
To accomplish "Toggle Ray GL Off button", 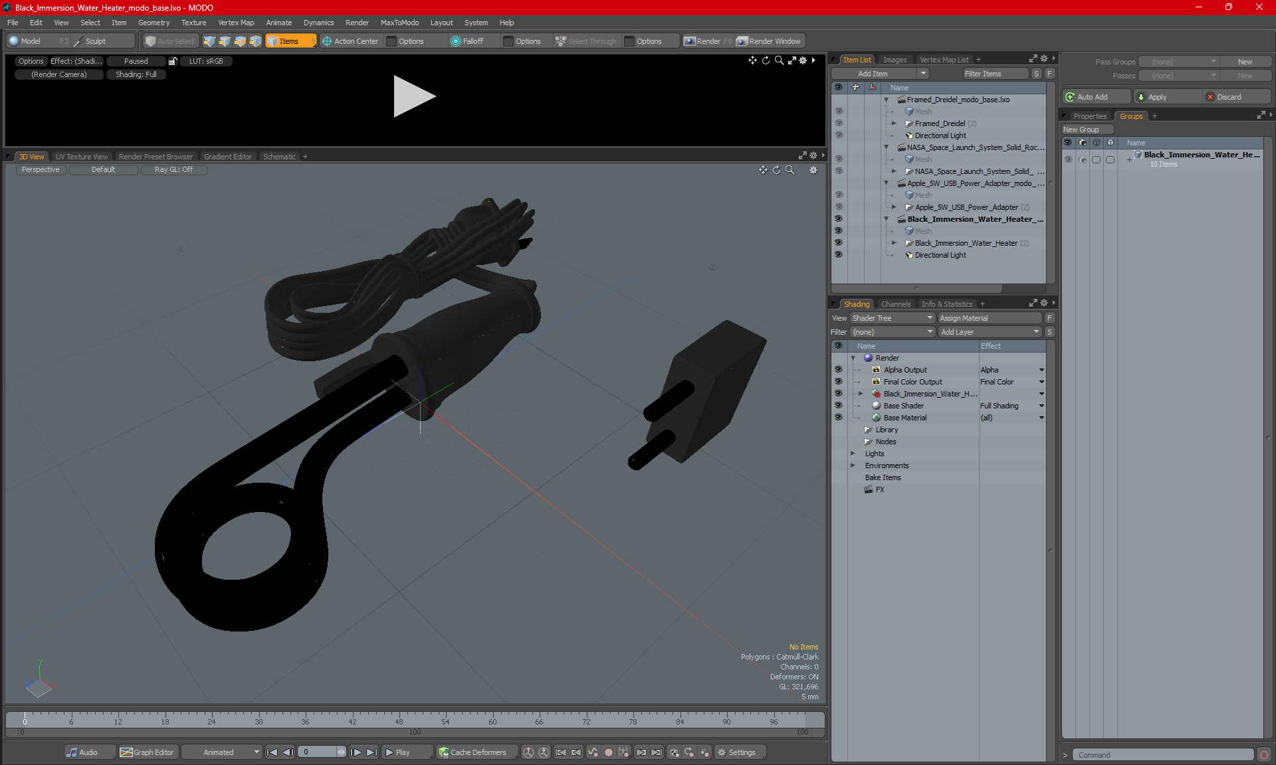I will coord(175,169).
